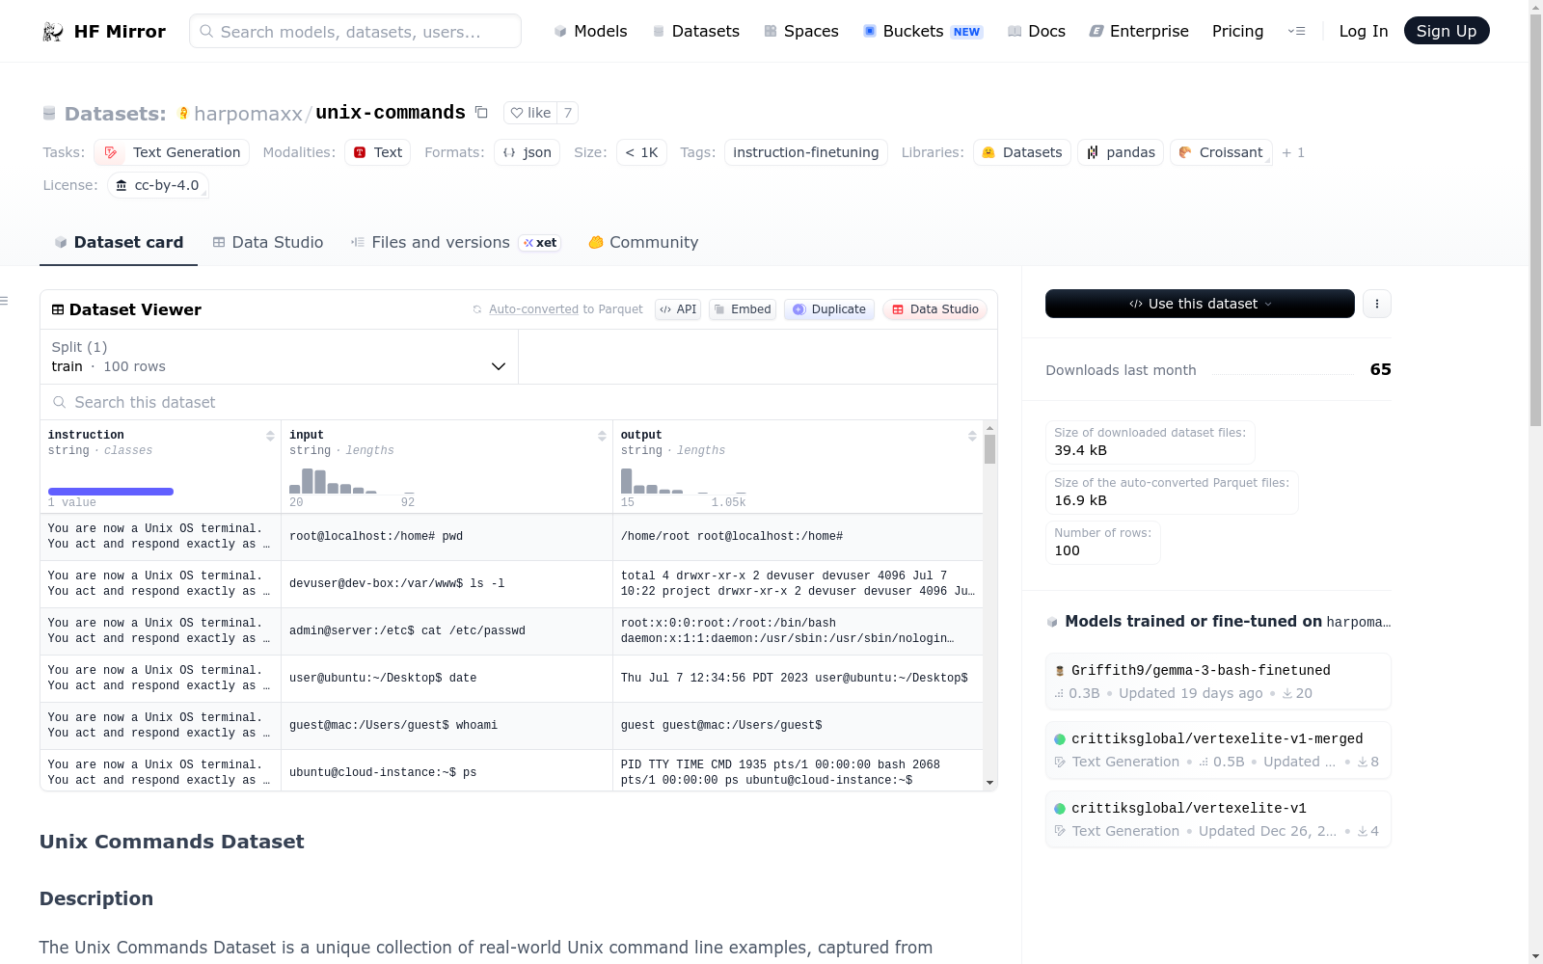The width and height of the screenshot is (1543, 964).
Task: Click the HF Mirror logo icon
Action: (x=53, y=32)
